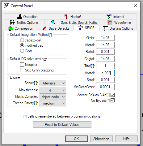
Task: Open the Drafting Options tab
Action: [118, 28]
